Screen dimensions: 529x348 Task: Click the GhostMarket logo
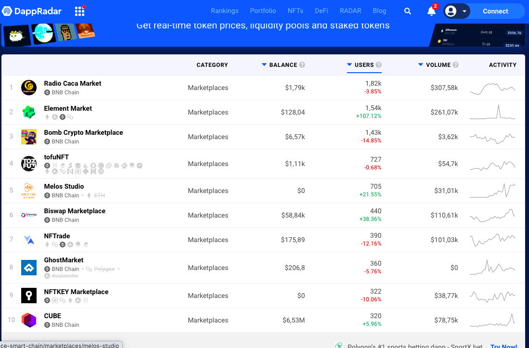click(x=29, y=268)
